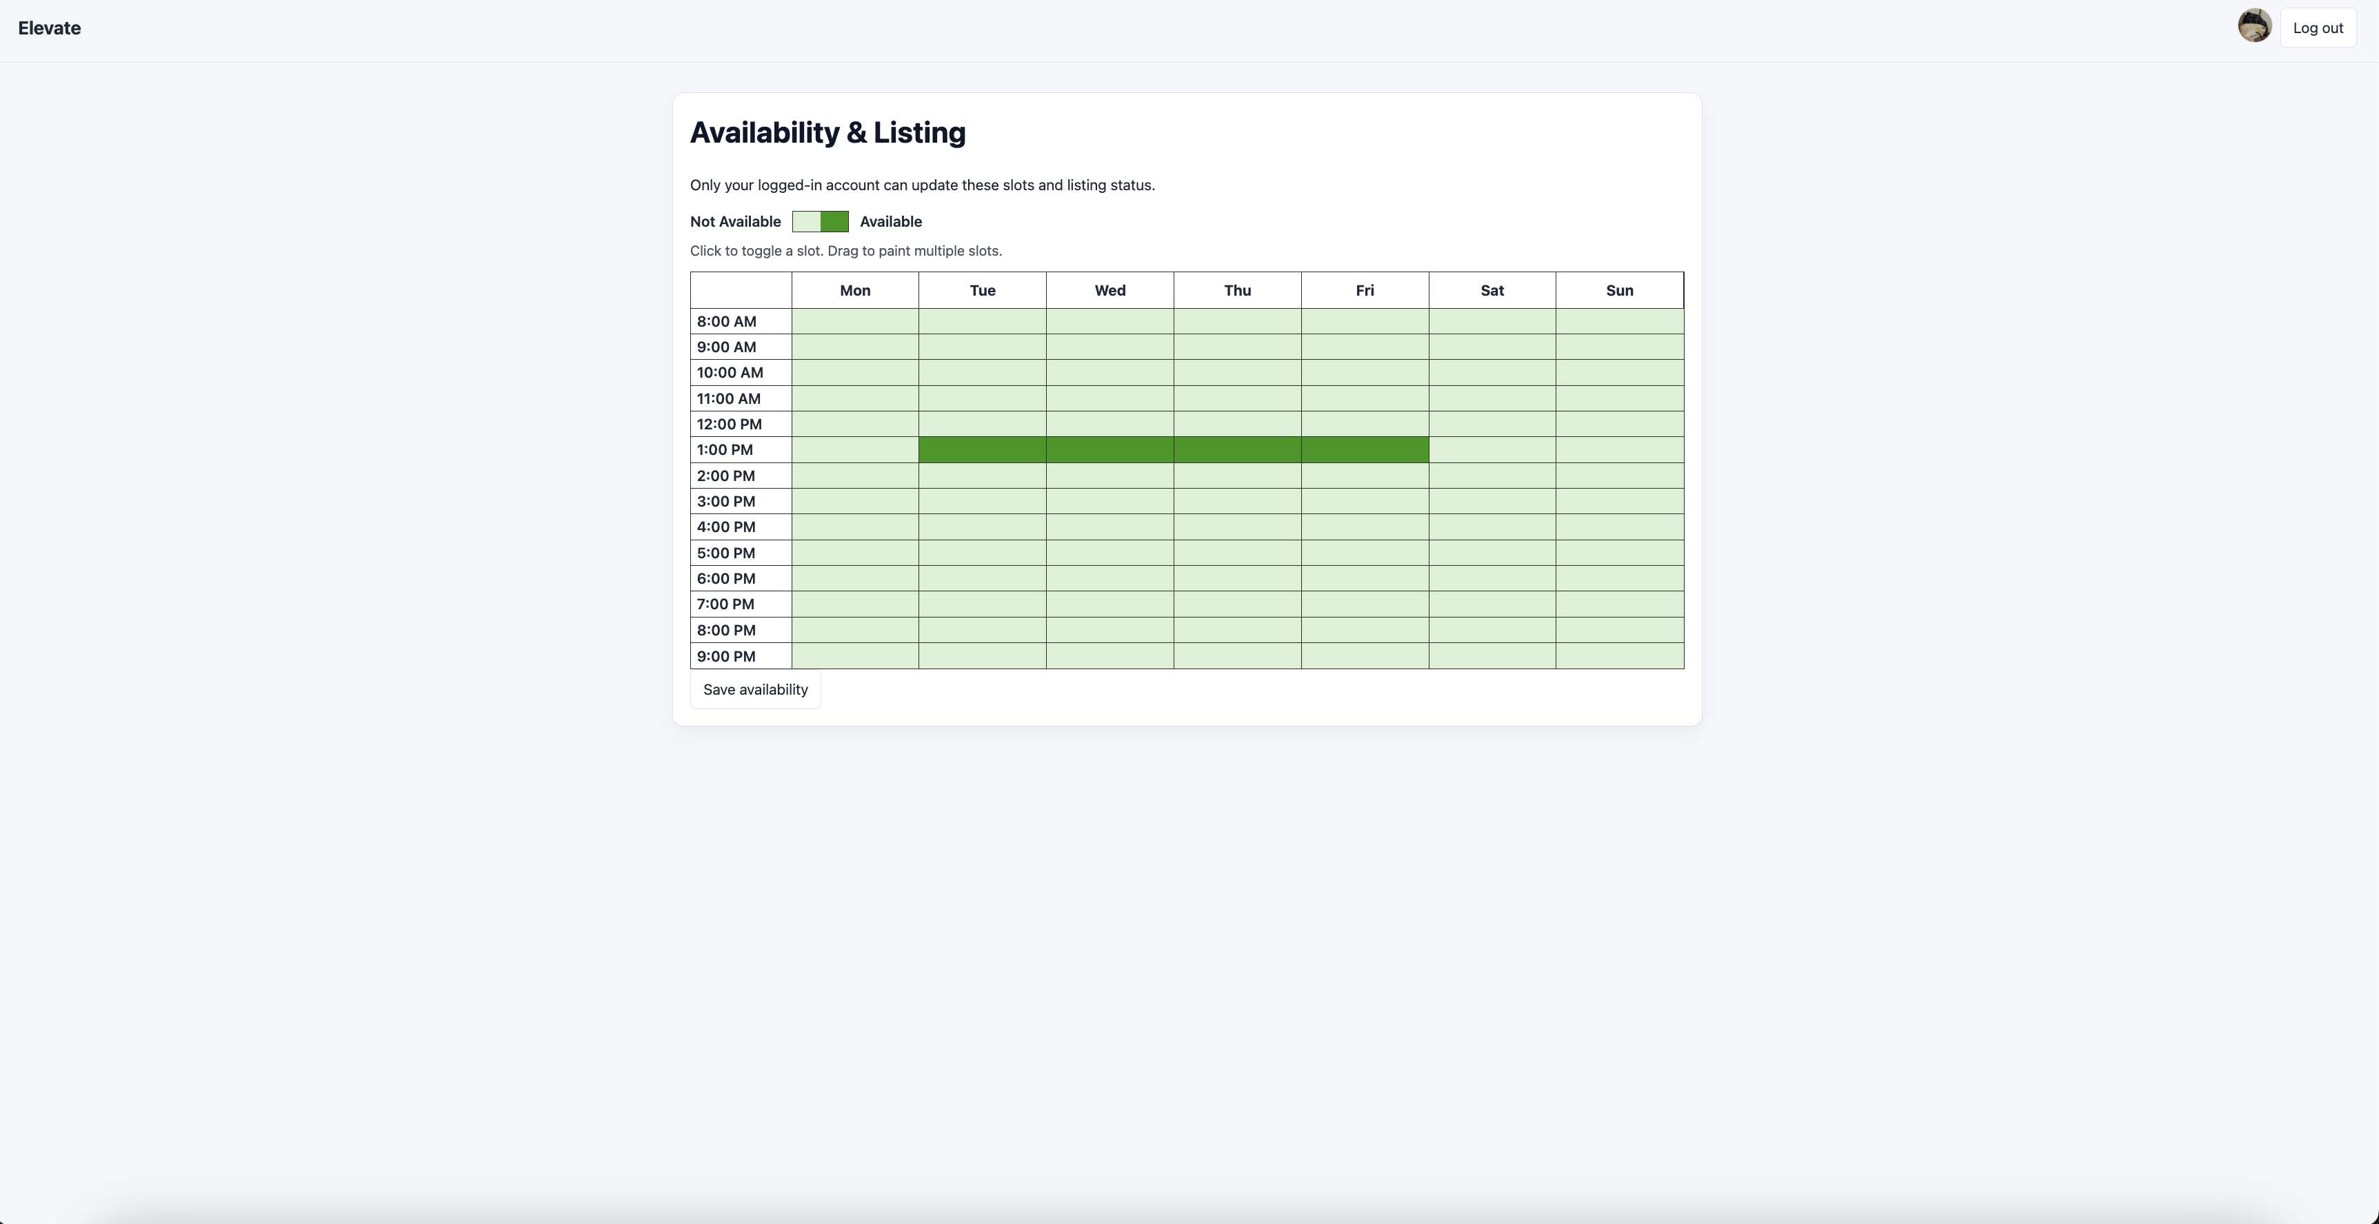Open the Elevate home link
Image resolution: width=2379 pixels, height=1224 pixels.
(49, 28)
